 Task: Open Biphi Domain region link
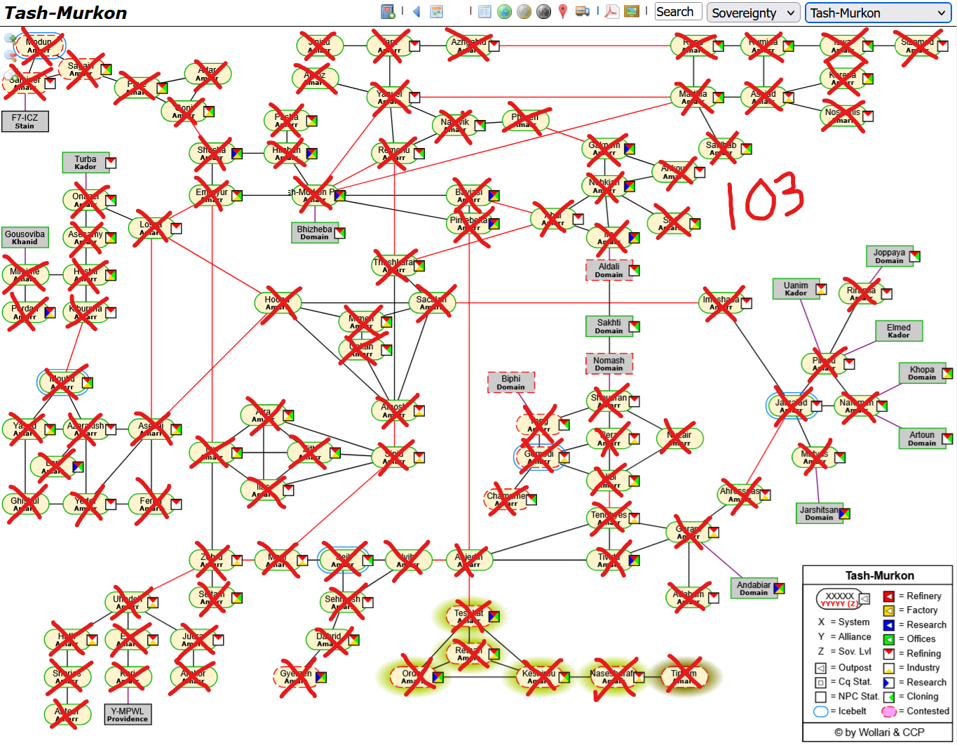click(x=510, y=382)
